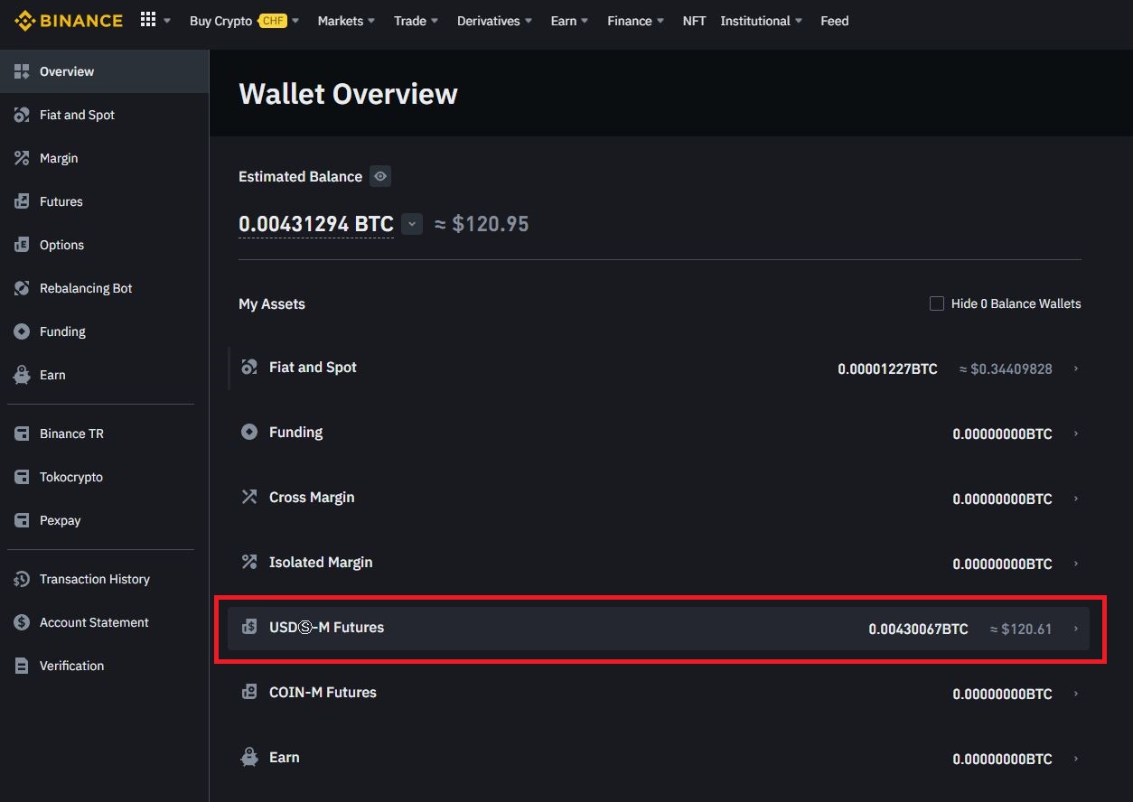Screen dimensions: 1133x802
Task: Click the Options sidebar icon
Action: click(22, 245)
